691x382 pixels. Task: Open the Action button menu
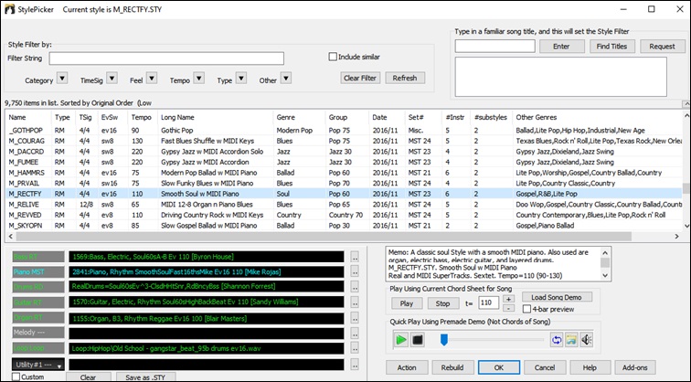407,367
